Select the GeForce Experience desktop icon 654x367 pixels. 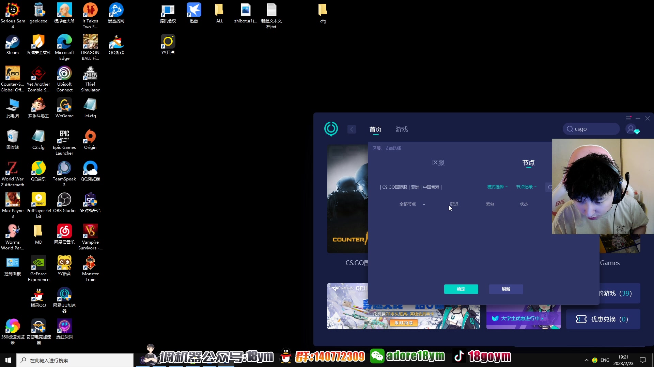[38, 268]
